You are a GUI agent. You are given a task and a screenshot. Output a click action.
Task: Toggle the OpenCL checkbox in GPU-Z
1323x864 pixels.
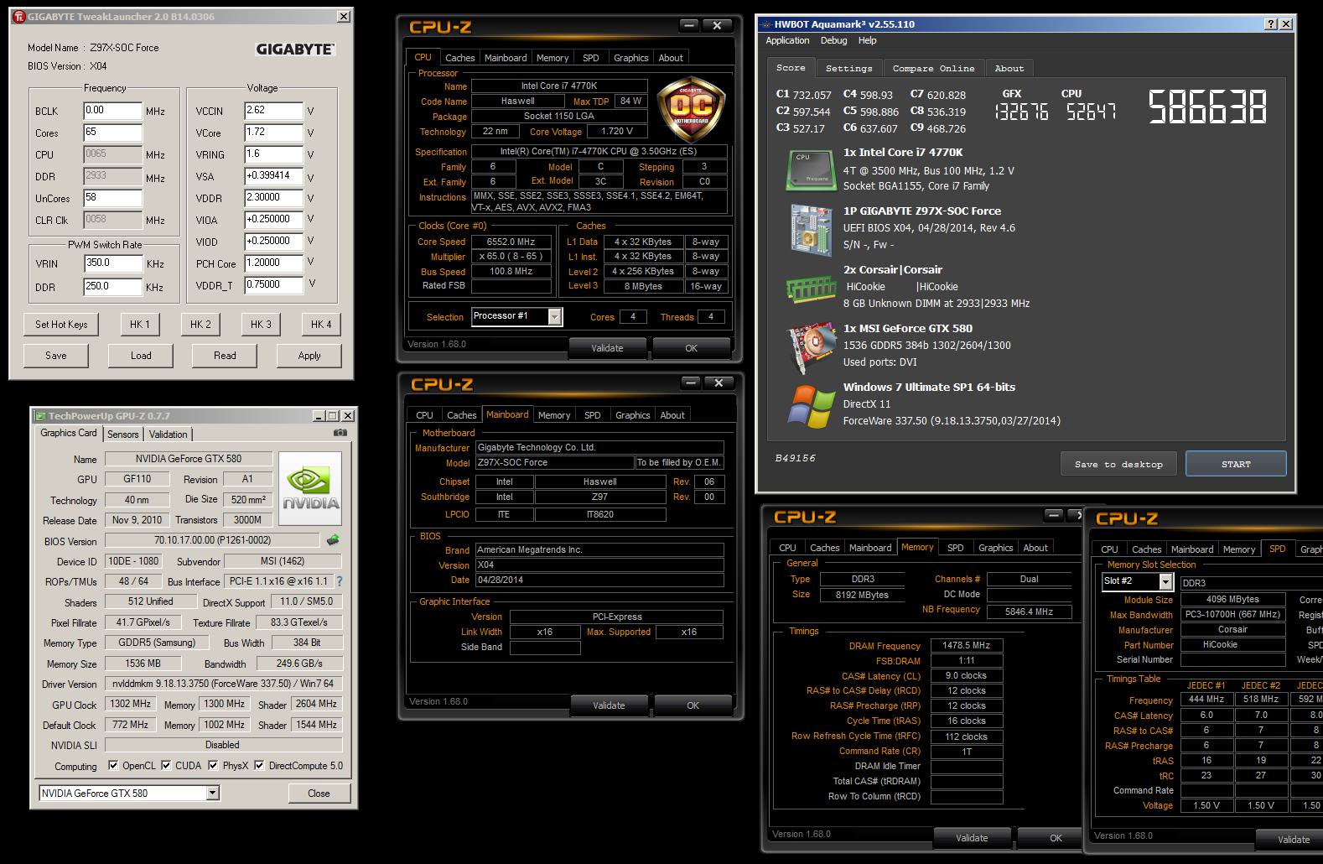click(x=114, y=766)
